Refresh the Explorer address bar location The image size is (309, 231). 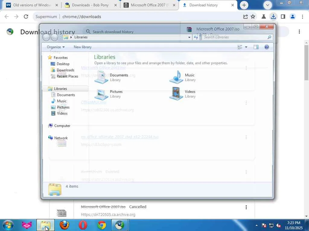[196, 37]
